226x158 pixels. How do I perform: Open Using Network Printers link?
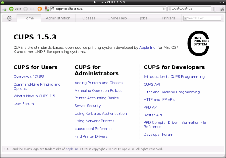coord(94,121)
